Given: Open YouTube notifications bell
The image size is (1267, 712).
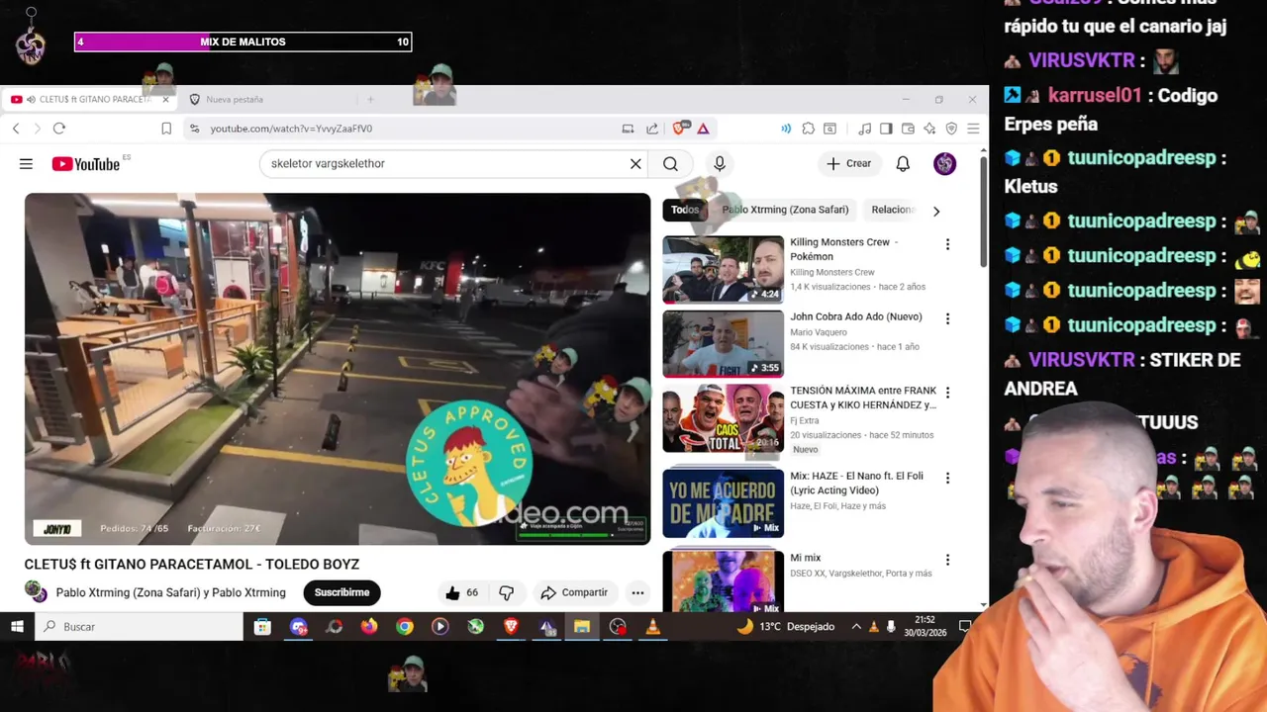Looking at the screenshot, I should pos(903,164).
